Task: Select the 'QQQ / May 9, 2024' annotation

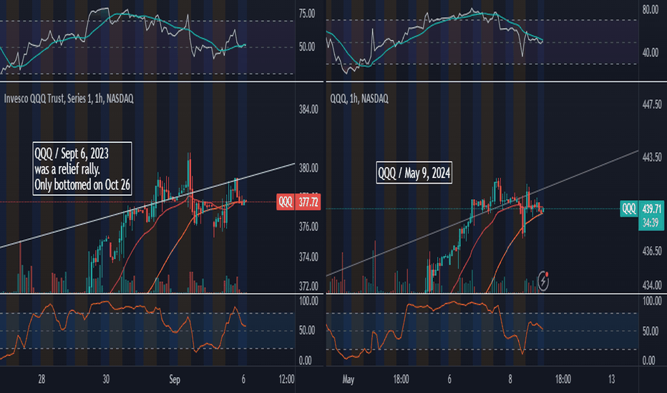Action: click(x=414, y=173)
